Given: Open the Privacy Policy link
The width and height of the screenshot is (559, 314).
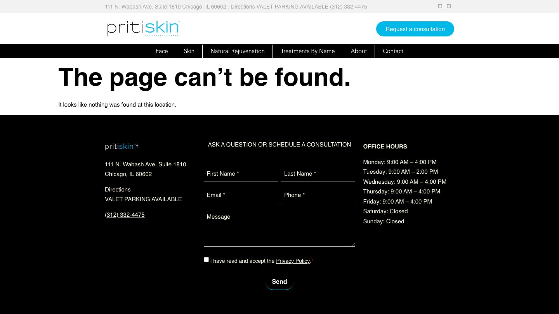Looking at the screenshot, I should coord(293,261).
